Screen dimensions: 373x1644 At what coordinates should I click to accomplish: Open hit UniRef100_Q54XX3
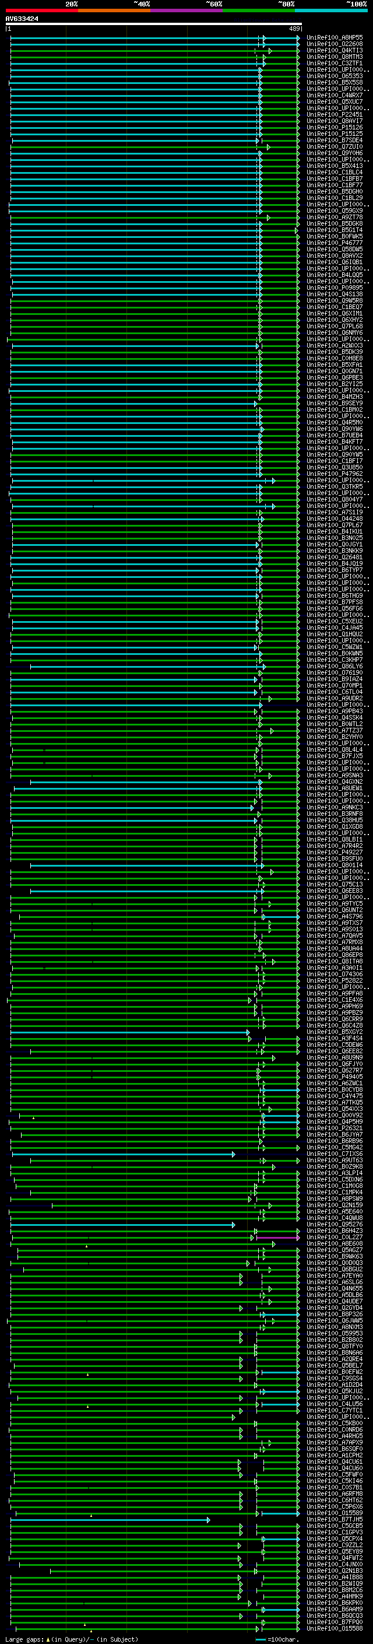[x=334, y=1109]
